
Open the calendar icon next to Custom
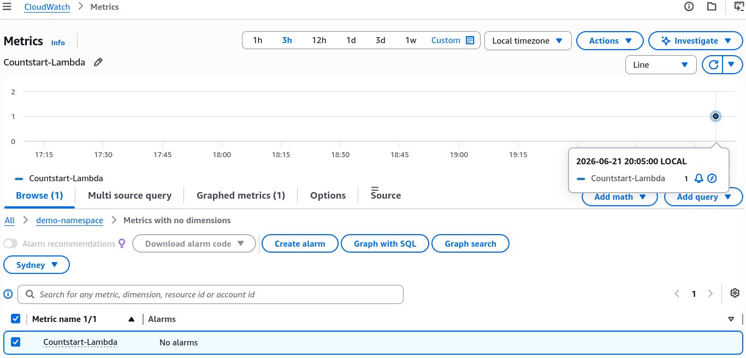coord(470,40)
